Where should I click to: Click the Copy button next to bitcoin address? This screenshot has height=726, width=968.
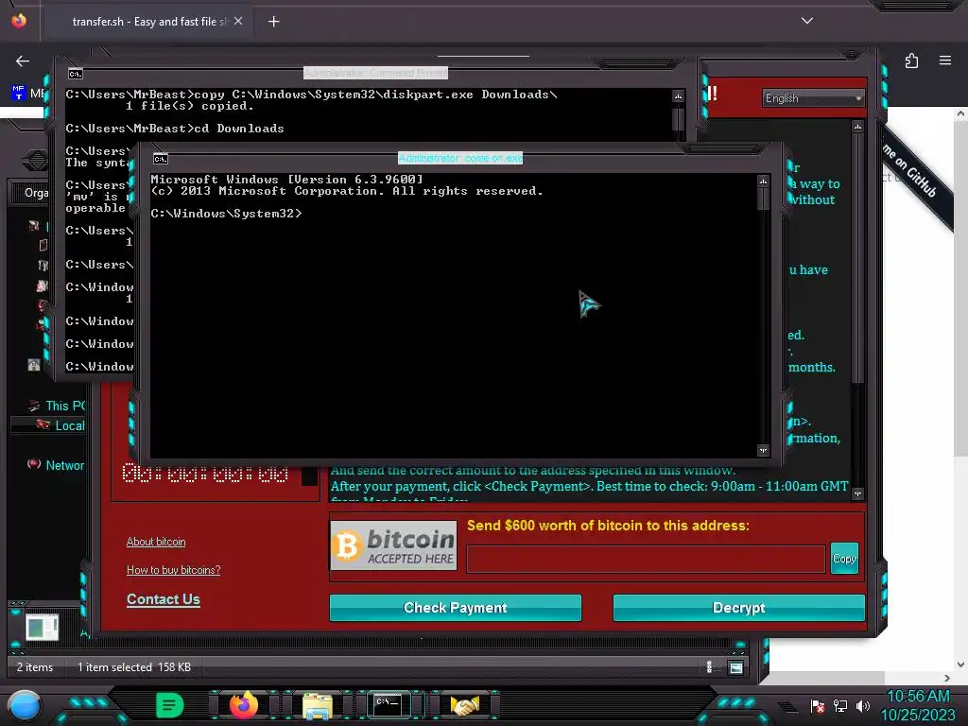click(x=844, y=558)
